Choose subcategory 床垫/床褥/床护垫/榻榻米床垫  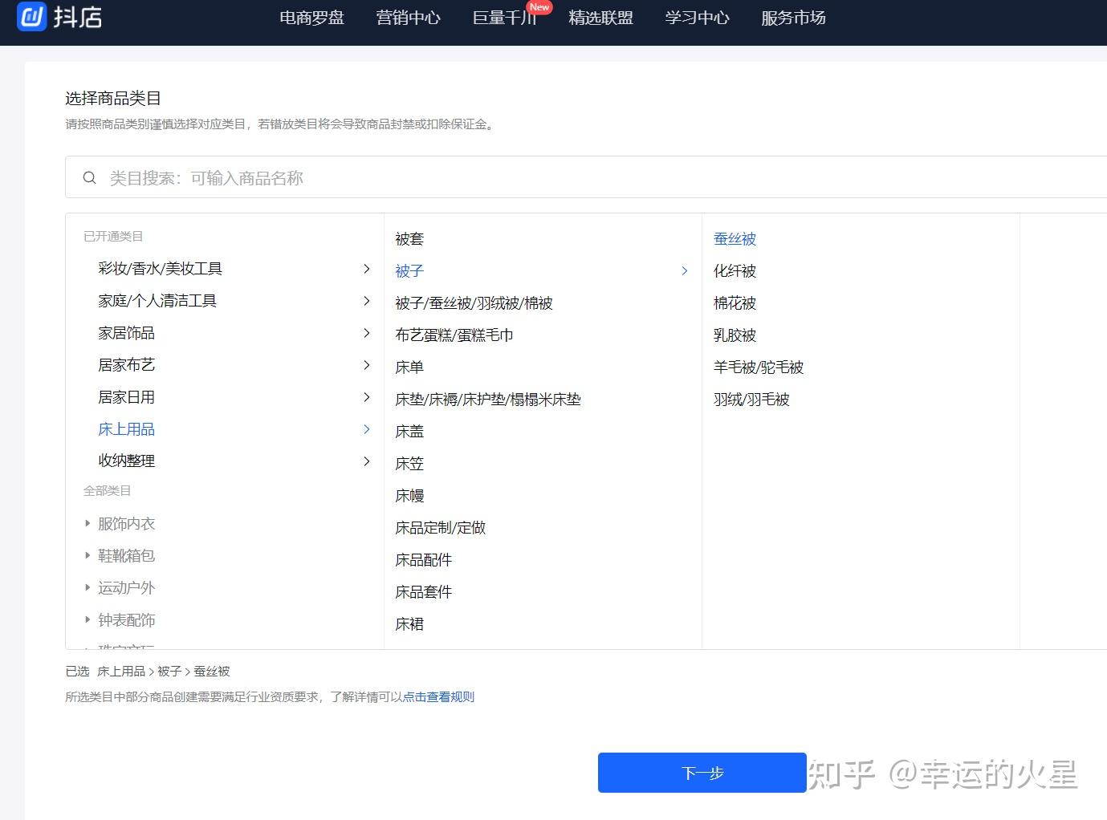[488, 400]
